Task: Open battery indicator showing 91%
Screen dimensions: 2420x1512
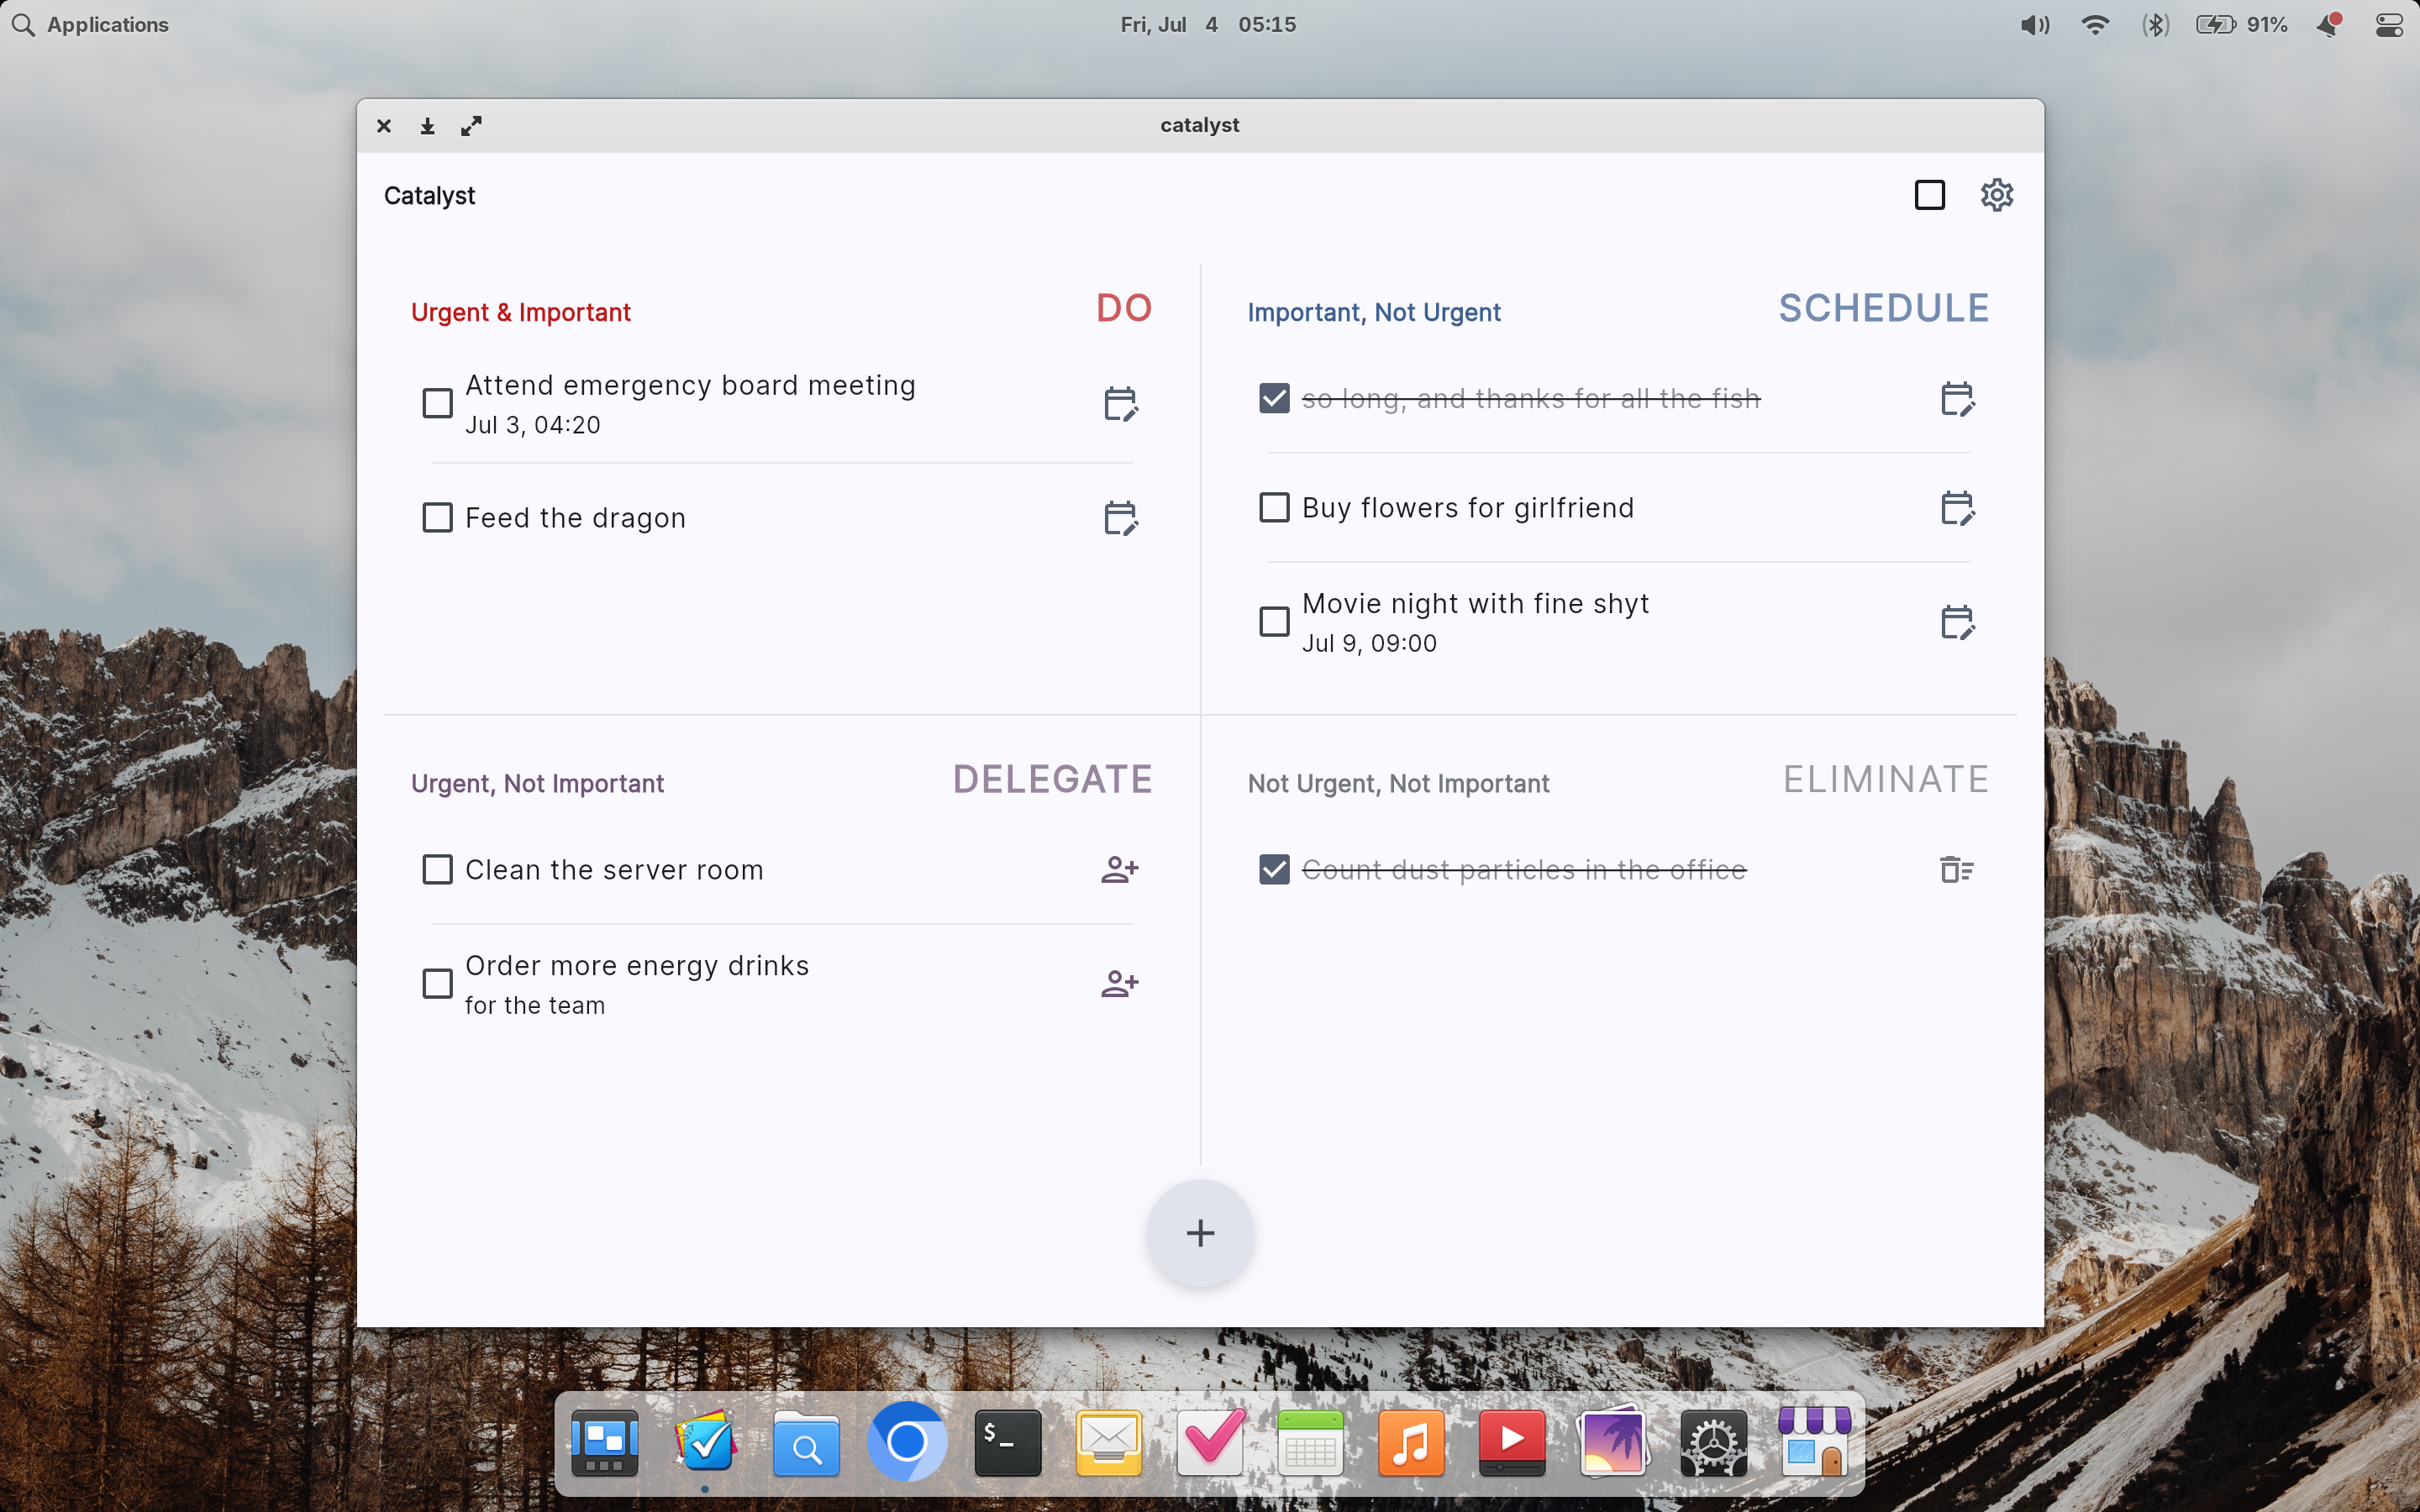Action: (2242, 25)
